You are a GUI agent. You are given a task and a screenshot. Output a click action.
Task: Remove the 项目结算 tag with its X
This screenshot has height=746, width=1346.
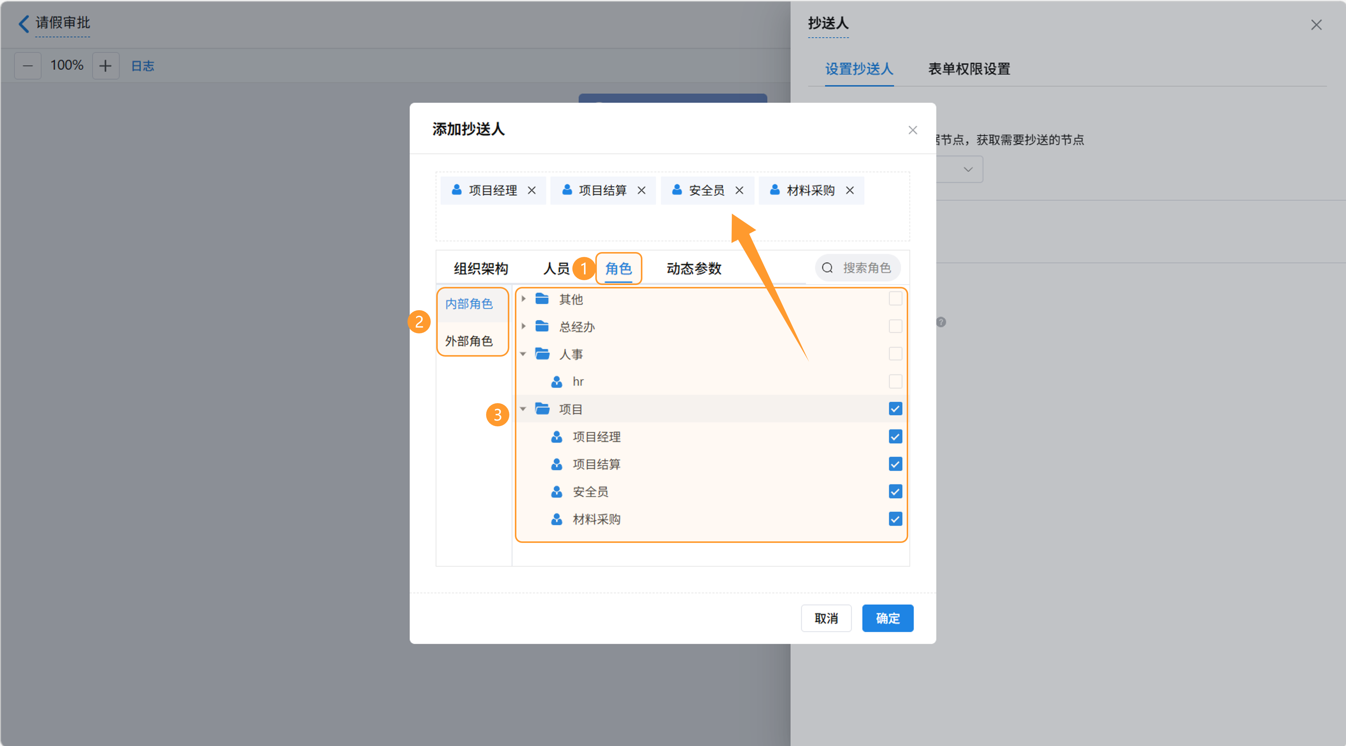[641, 190]
